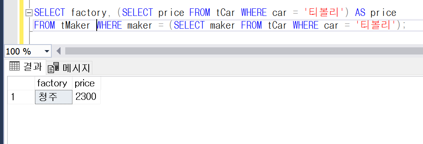Click the horizontal scrollbar left arrow
423x144 pixels.
pyautogui.click(x=58, y=51)
